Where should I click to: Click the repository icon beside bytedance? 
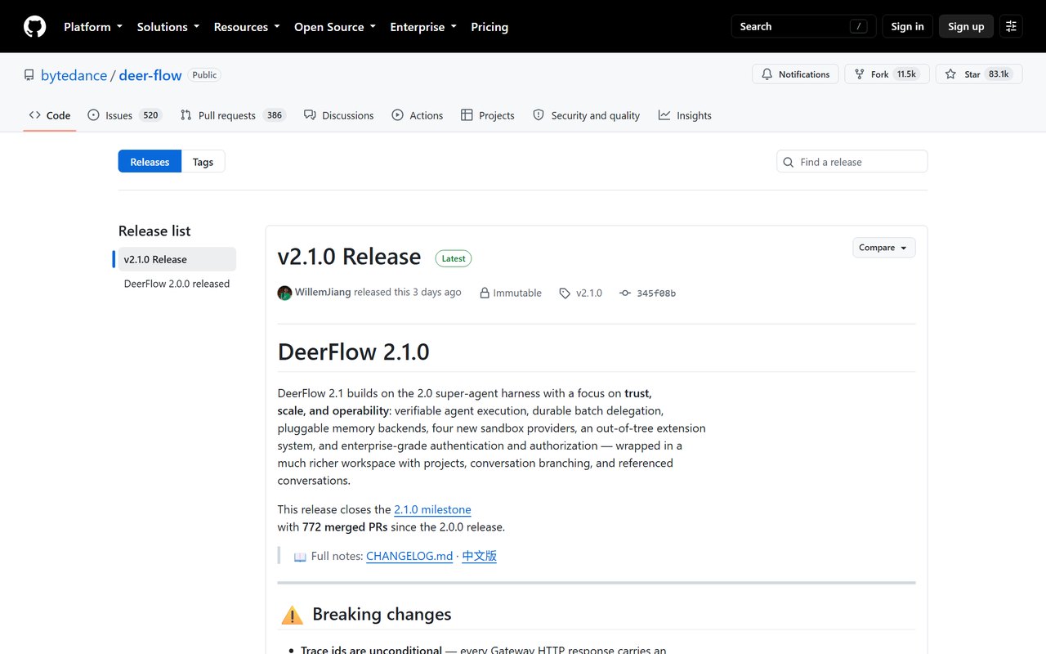click(29, 75)
